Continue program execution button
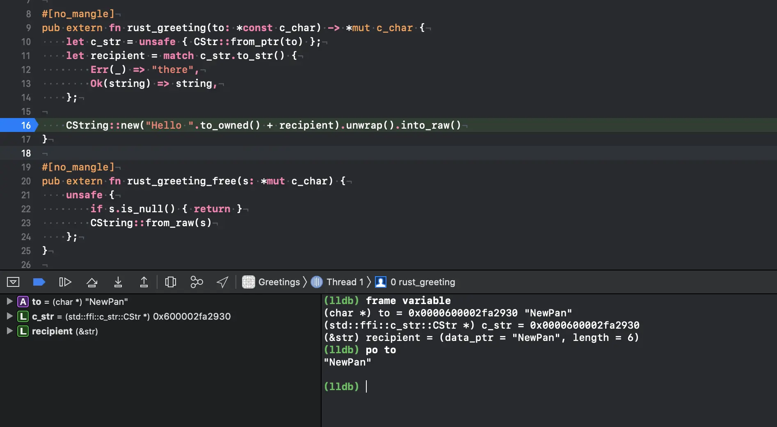777x427 pixels. (x=65, y=282)
